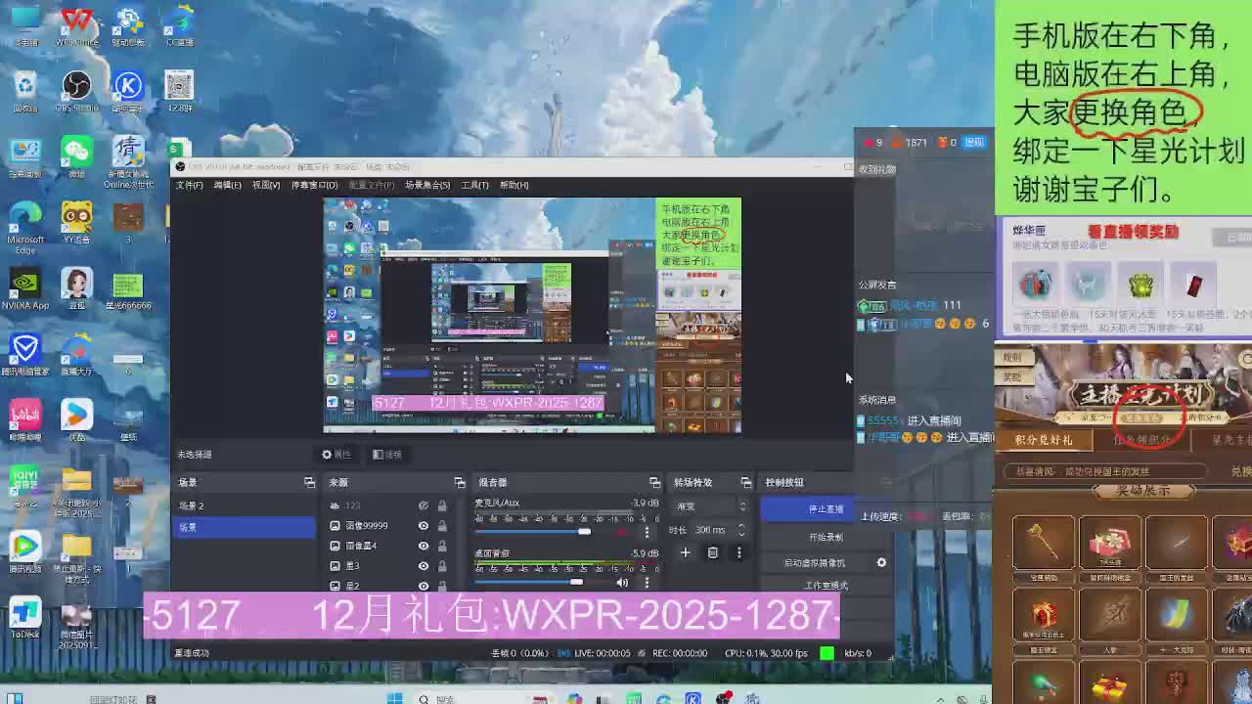Delete the transition with the trash icon
The width and height of the screenshot is (1252, 704).
coord(712,552)
